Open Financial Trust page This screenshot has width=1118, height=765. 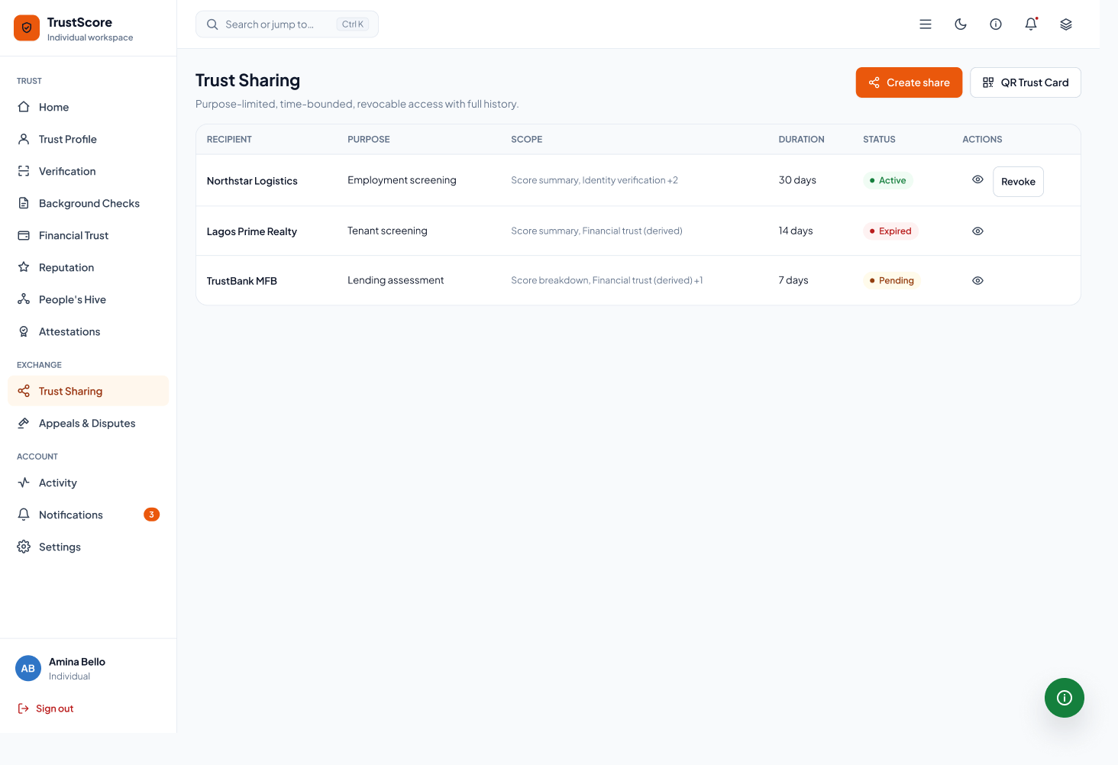(88, 235)
